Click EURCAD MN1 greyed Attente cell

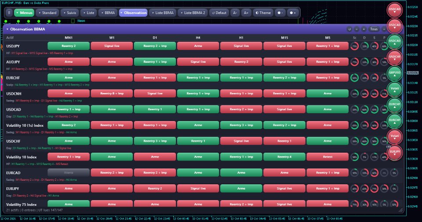point(69,173)
